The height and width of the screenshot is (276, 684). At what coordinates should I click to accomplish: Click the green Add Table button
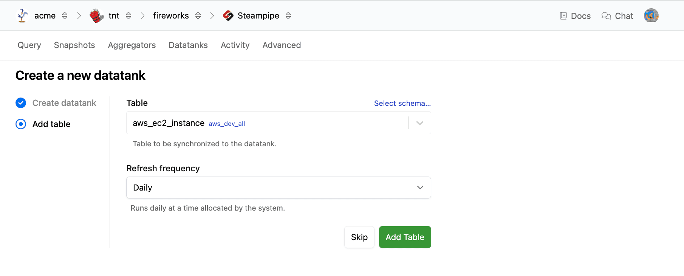click(405, 237)
